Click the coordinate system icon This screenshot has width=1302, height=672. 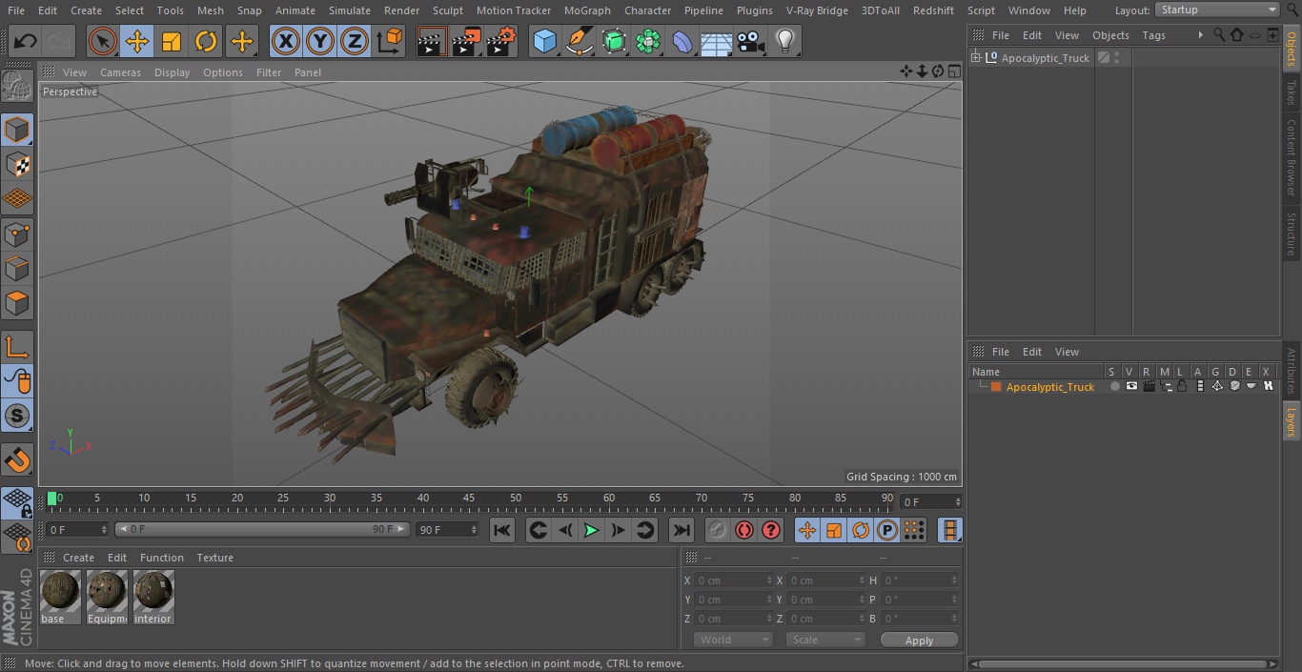click(x=390, y=42)
